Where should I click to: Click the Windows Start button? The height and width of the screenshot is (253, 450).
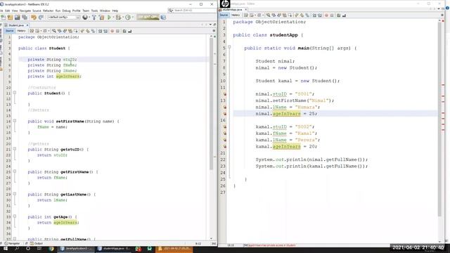(x=6, y=249)
